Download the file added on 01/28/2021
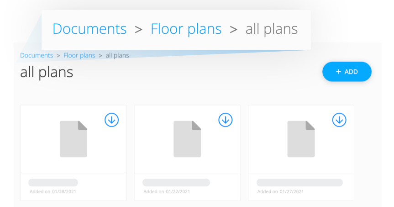 111,120
